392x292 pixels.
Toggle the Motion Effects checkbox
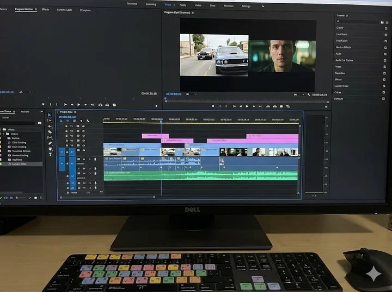pos(385,48)
